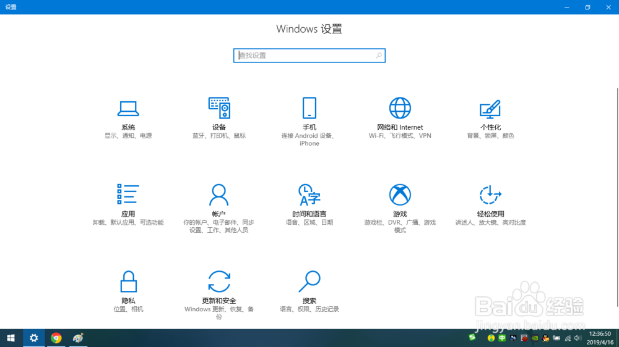This screenshot has height=347, width=619.
Task: Click the 语音、区域、日期 description text
Action: pyautogui.click(x=309, y=222)
